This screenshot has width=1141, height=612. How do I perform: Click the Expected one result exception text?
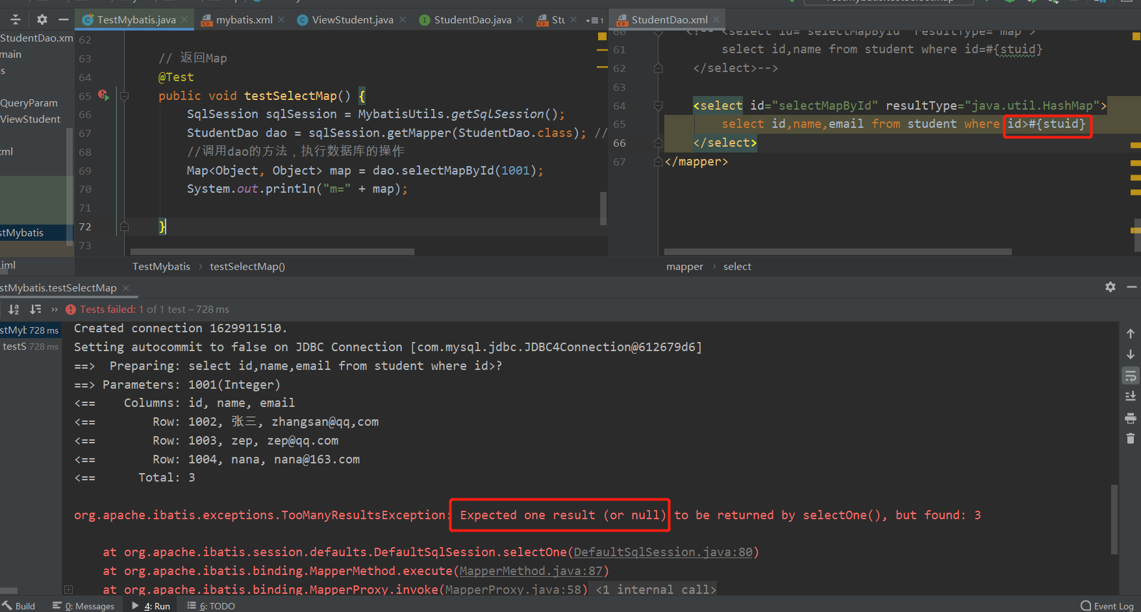[563, 515]
